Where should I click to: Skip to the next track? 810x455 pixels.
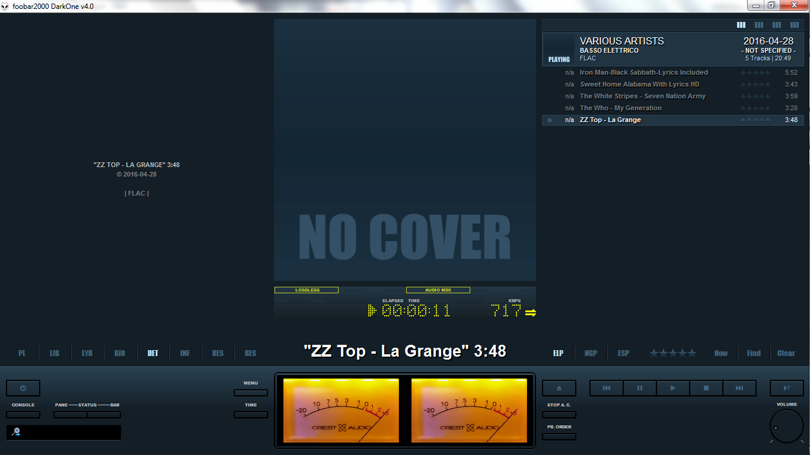click(x=739, y=388)
